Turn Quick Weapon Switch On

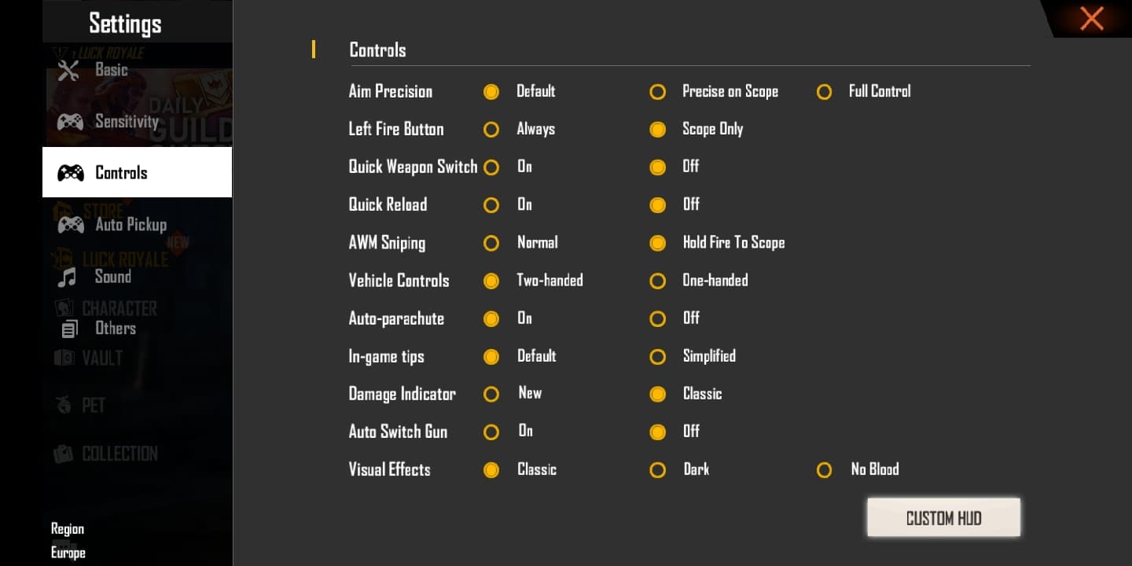click(x=491, y=167)
